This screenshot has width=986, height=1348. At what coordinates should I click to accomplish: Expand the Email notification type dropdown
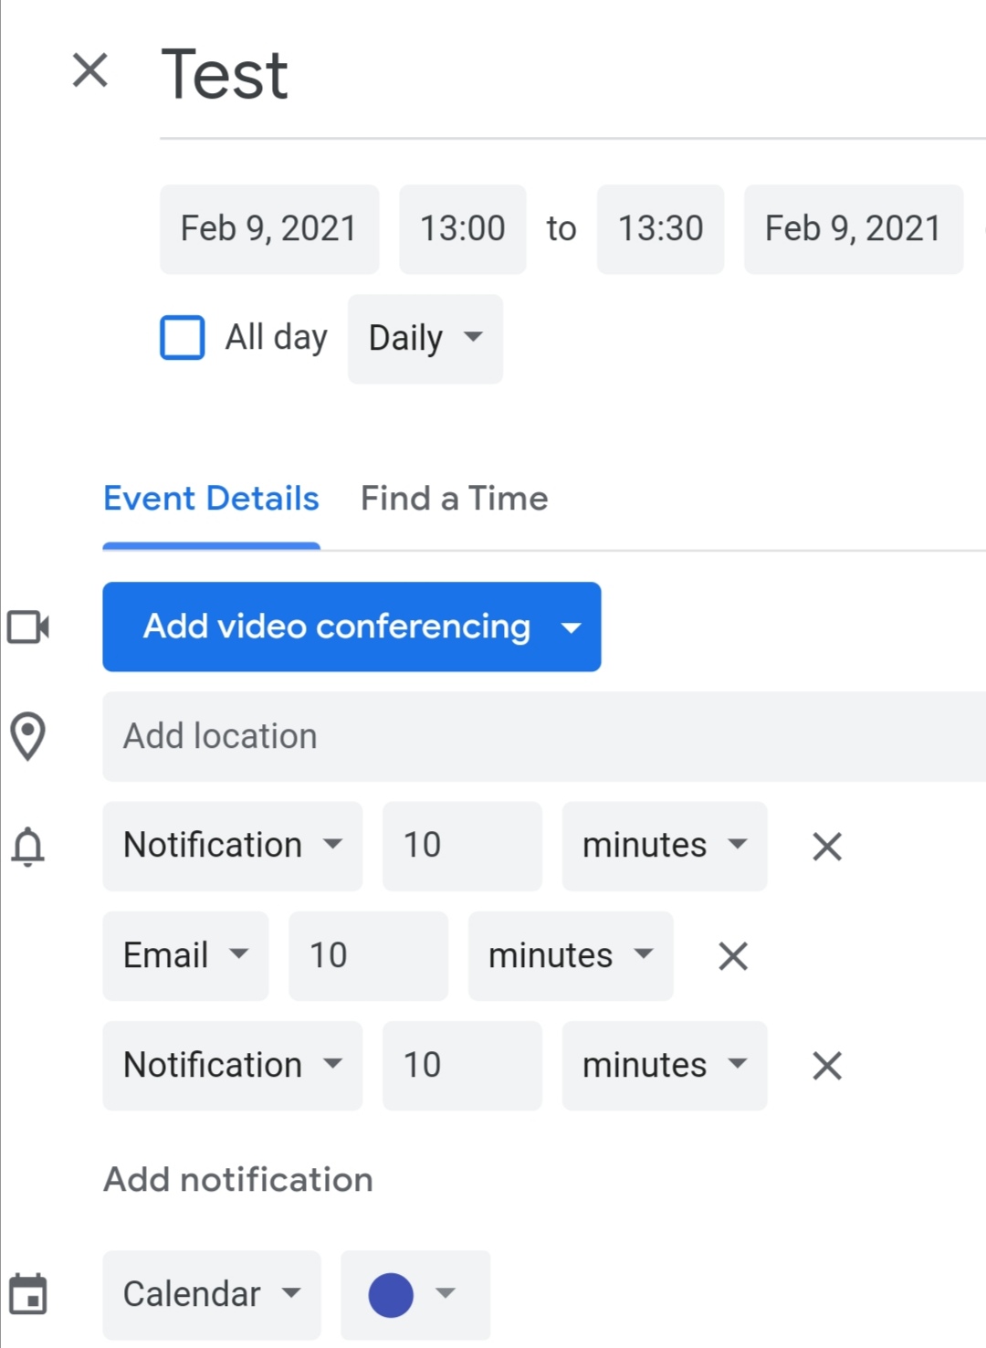pos(185,956)
